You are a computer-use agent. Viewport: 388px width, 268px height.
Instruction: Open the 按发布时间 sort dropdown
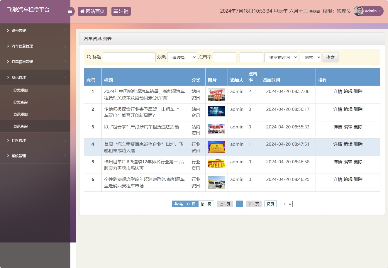pyautogui.click(x=281, y=57)
